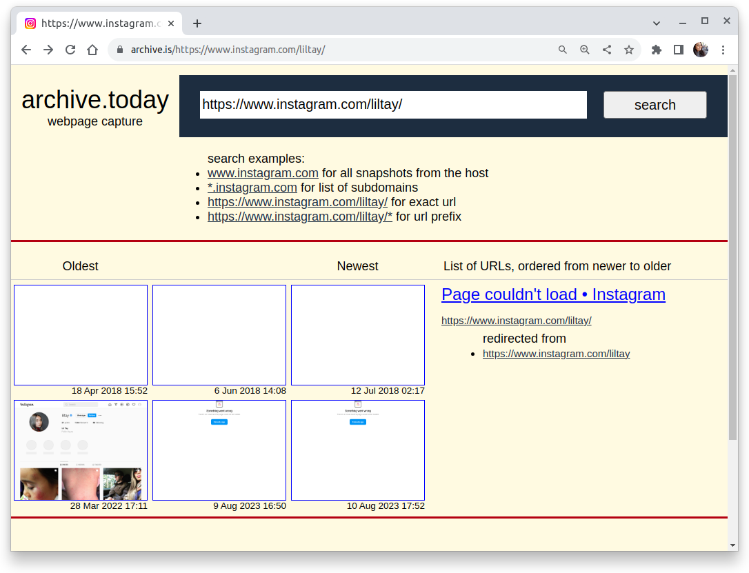Screen dimensions: 749x573
Task: Close the Instagram tab
Action: (x=171, y=23)
